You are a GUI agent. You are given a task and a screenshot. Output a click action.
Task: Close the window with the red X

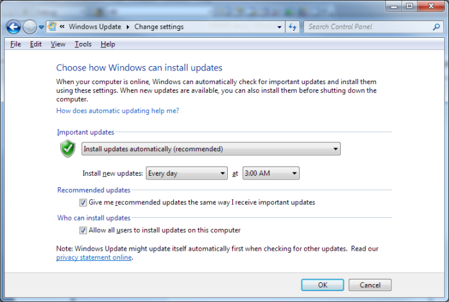pos(431,6)
